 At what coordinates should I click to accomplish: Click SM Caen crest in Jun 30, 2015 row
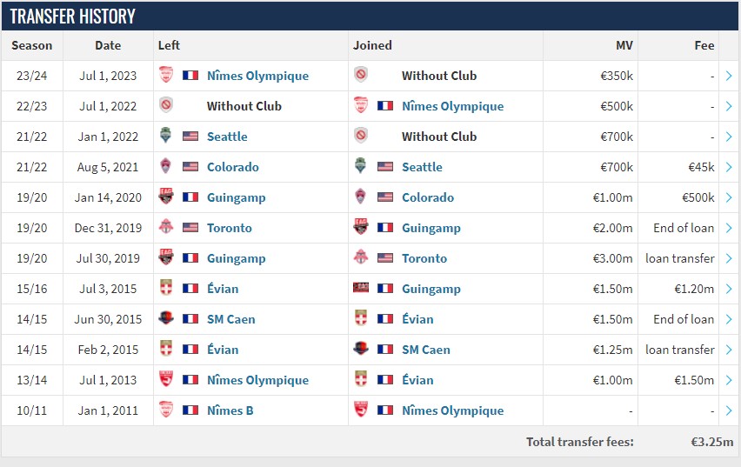[x=166, y=318]
